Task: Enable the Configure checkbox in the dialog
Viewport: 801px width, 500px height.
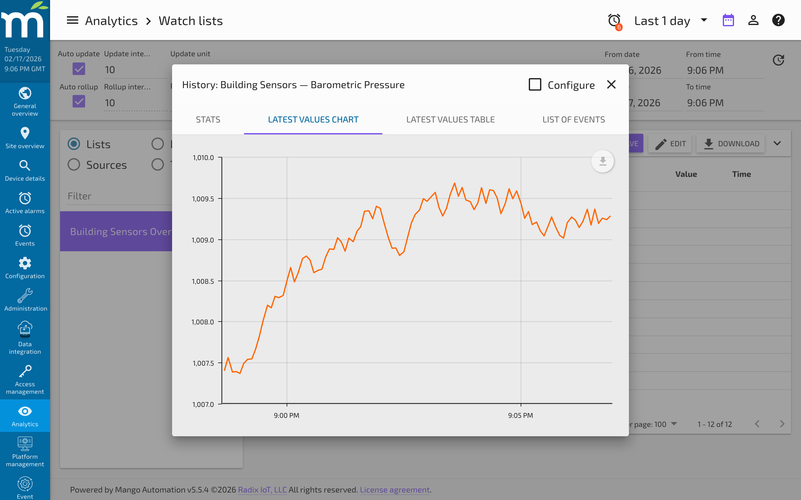Action: click(534, 84)
